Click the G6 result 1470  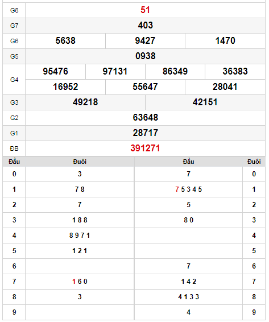click(225, 40)
